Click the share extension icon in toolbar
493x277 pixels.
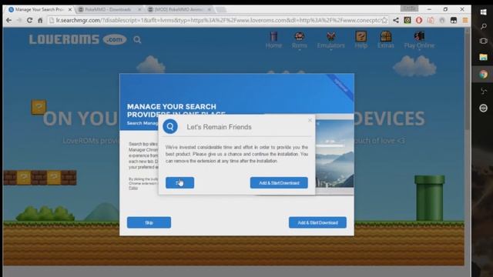coord(396,21)
